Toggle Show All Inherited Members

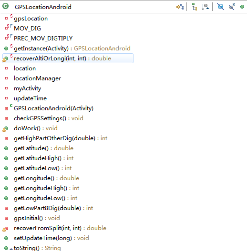195,7
